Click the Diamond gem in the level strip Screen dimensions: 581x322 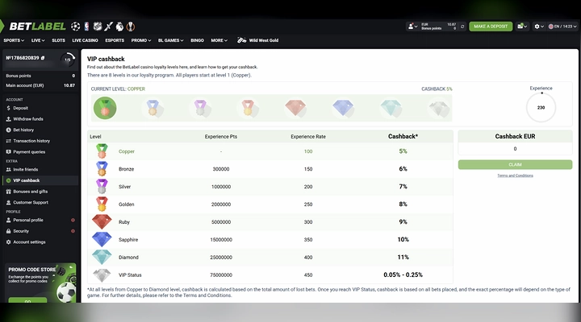click(x=391, y=108)
